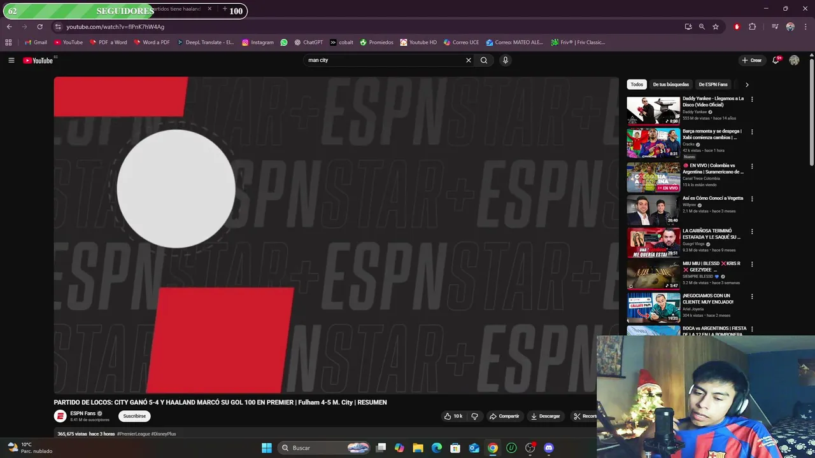Open more options for 'LA CARIÑOSA TERMINÓ ESTAFADA'
The height and width of the screenshot is (458, 815).
pos(752,232)
